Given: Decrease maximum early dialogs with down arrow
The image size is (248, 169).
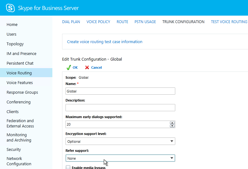Looking at the screenshot, I should pyautogui.click(x=172, y=126).
